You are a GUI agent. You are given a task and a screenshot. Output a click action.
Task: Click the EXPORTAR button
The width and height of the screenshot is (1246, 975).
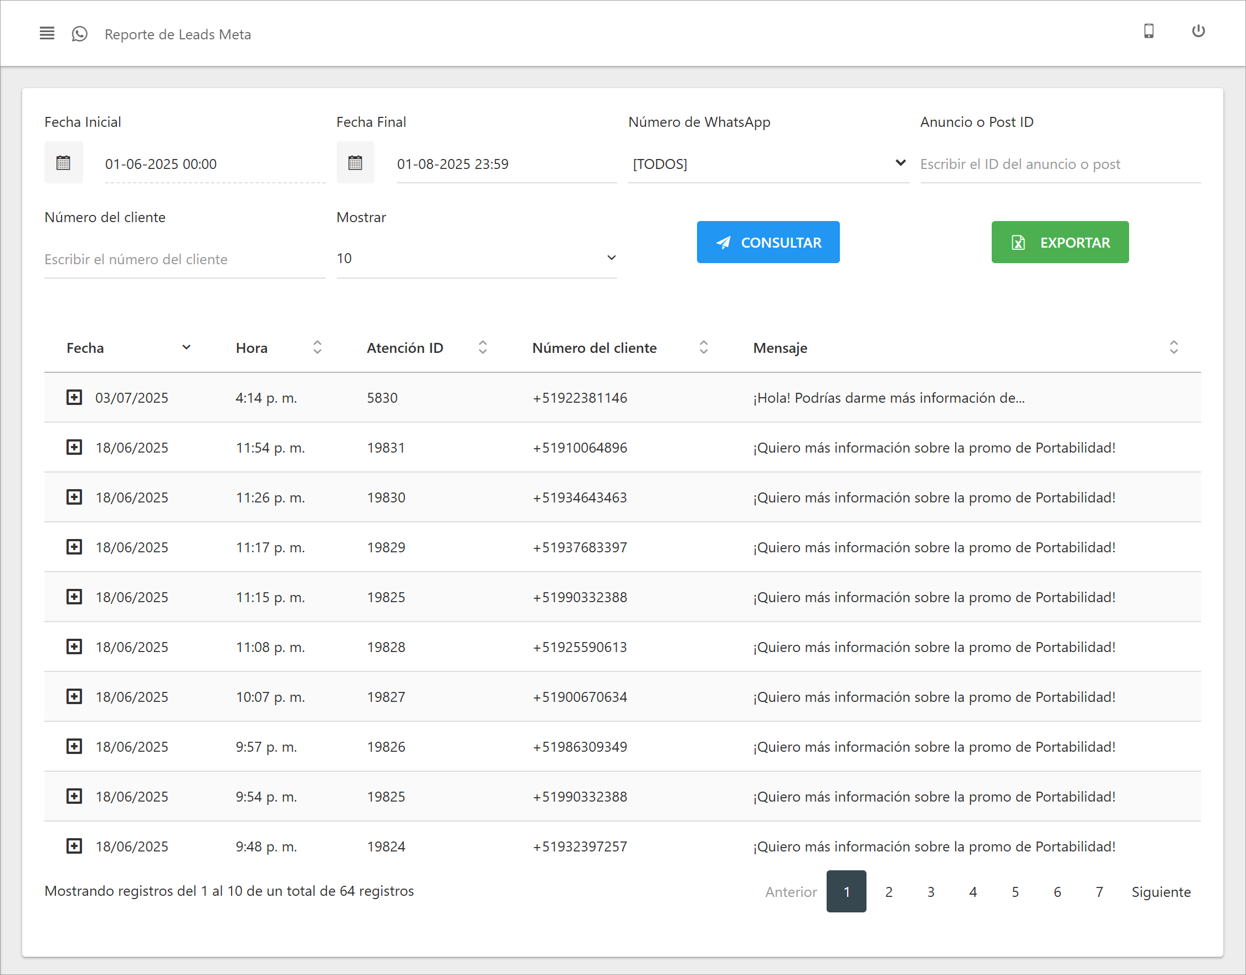(1059, 242)
